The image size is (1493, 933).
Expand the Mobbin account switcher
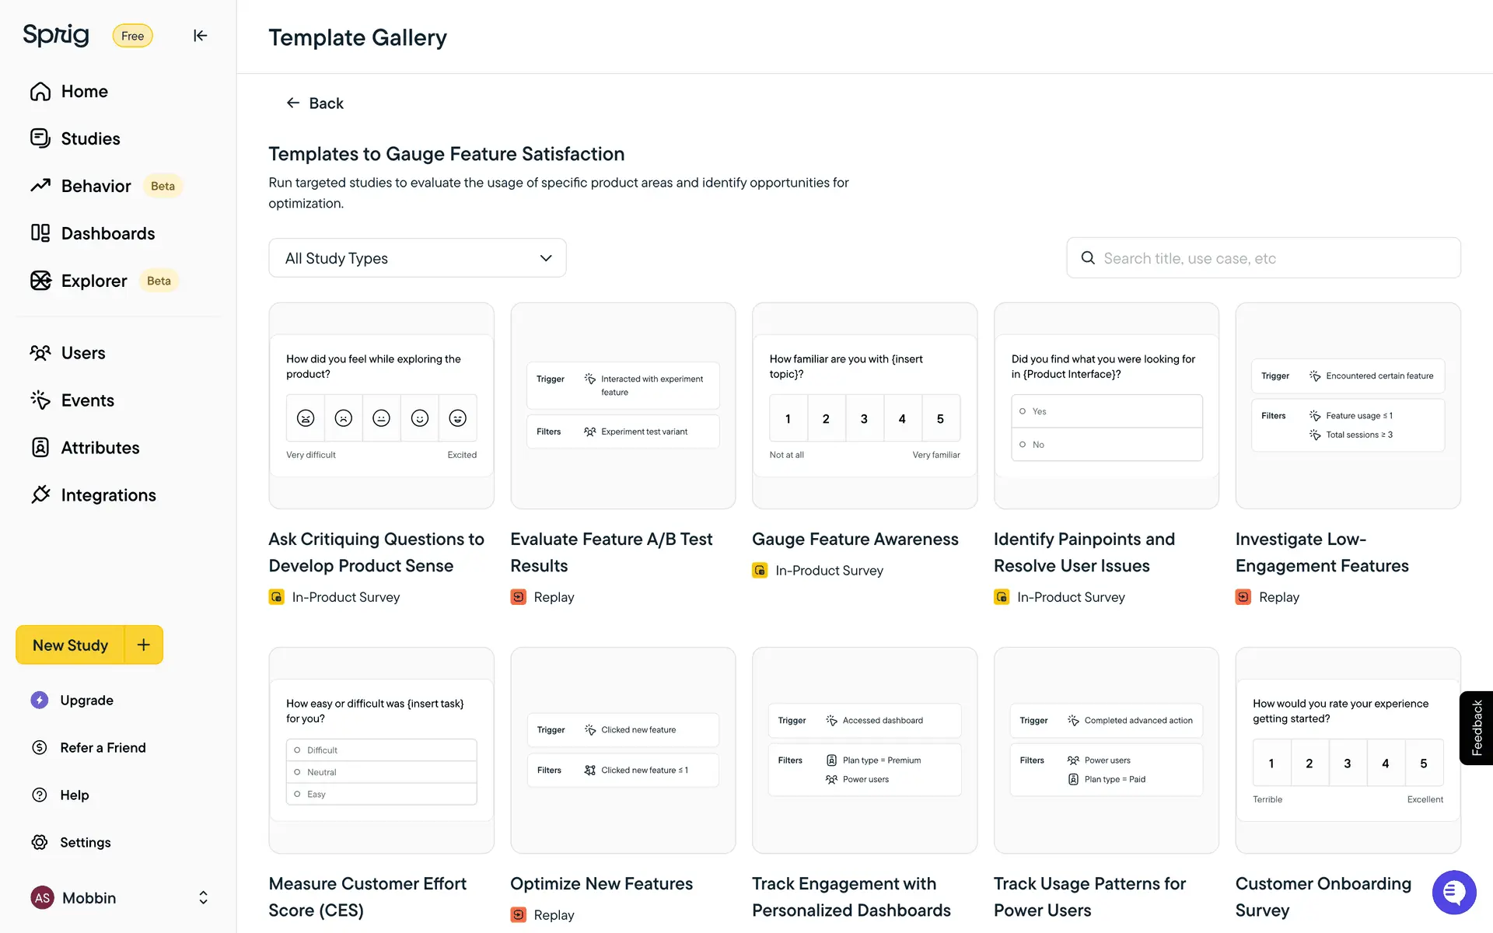tap(203, 898)
